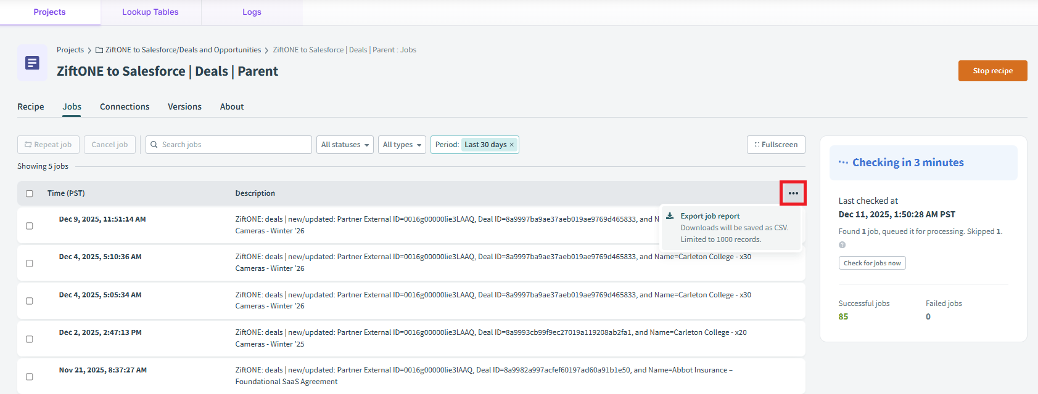The height and width of the screenshot is (394, 1038).
Task: Click Checking in 3 minutes status banner
Action: (x=923, y=163)
